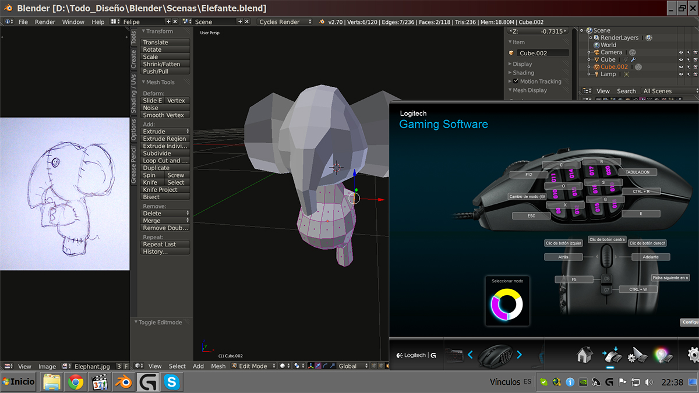Screen dimensions: 699x393
Task: Click the Scene icon in outliner
Action: [588, 30]
